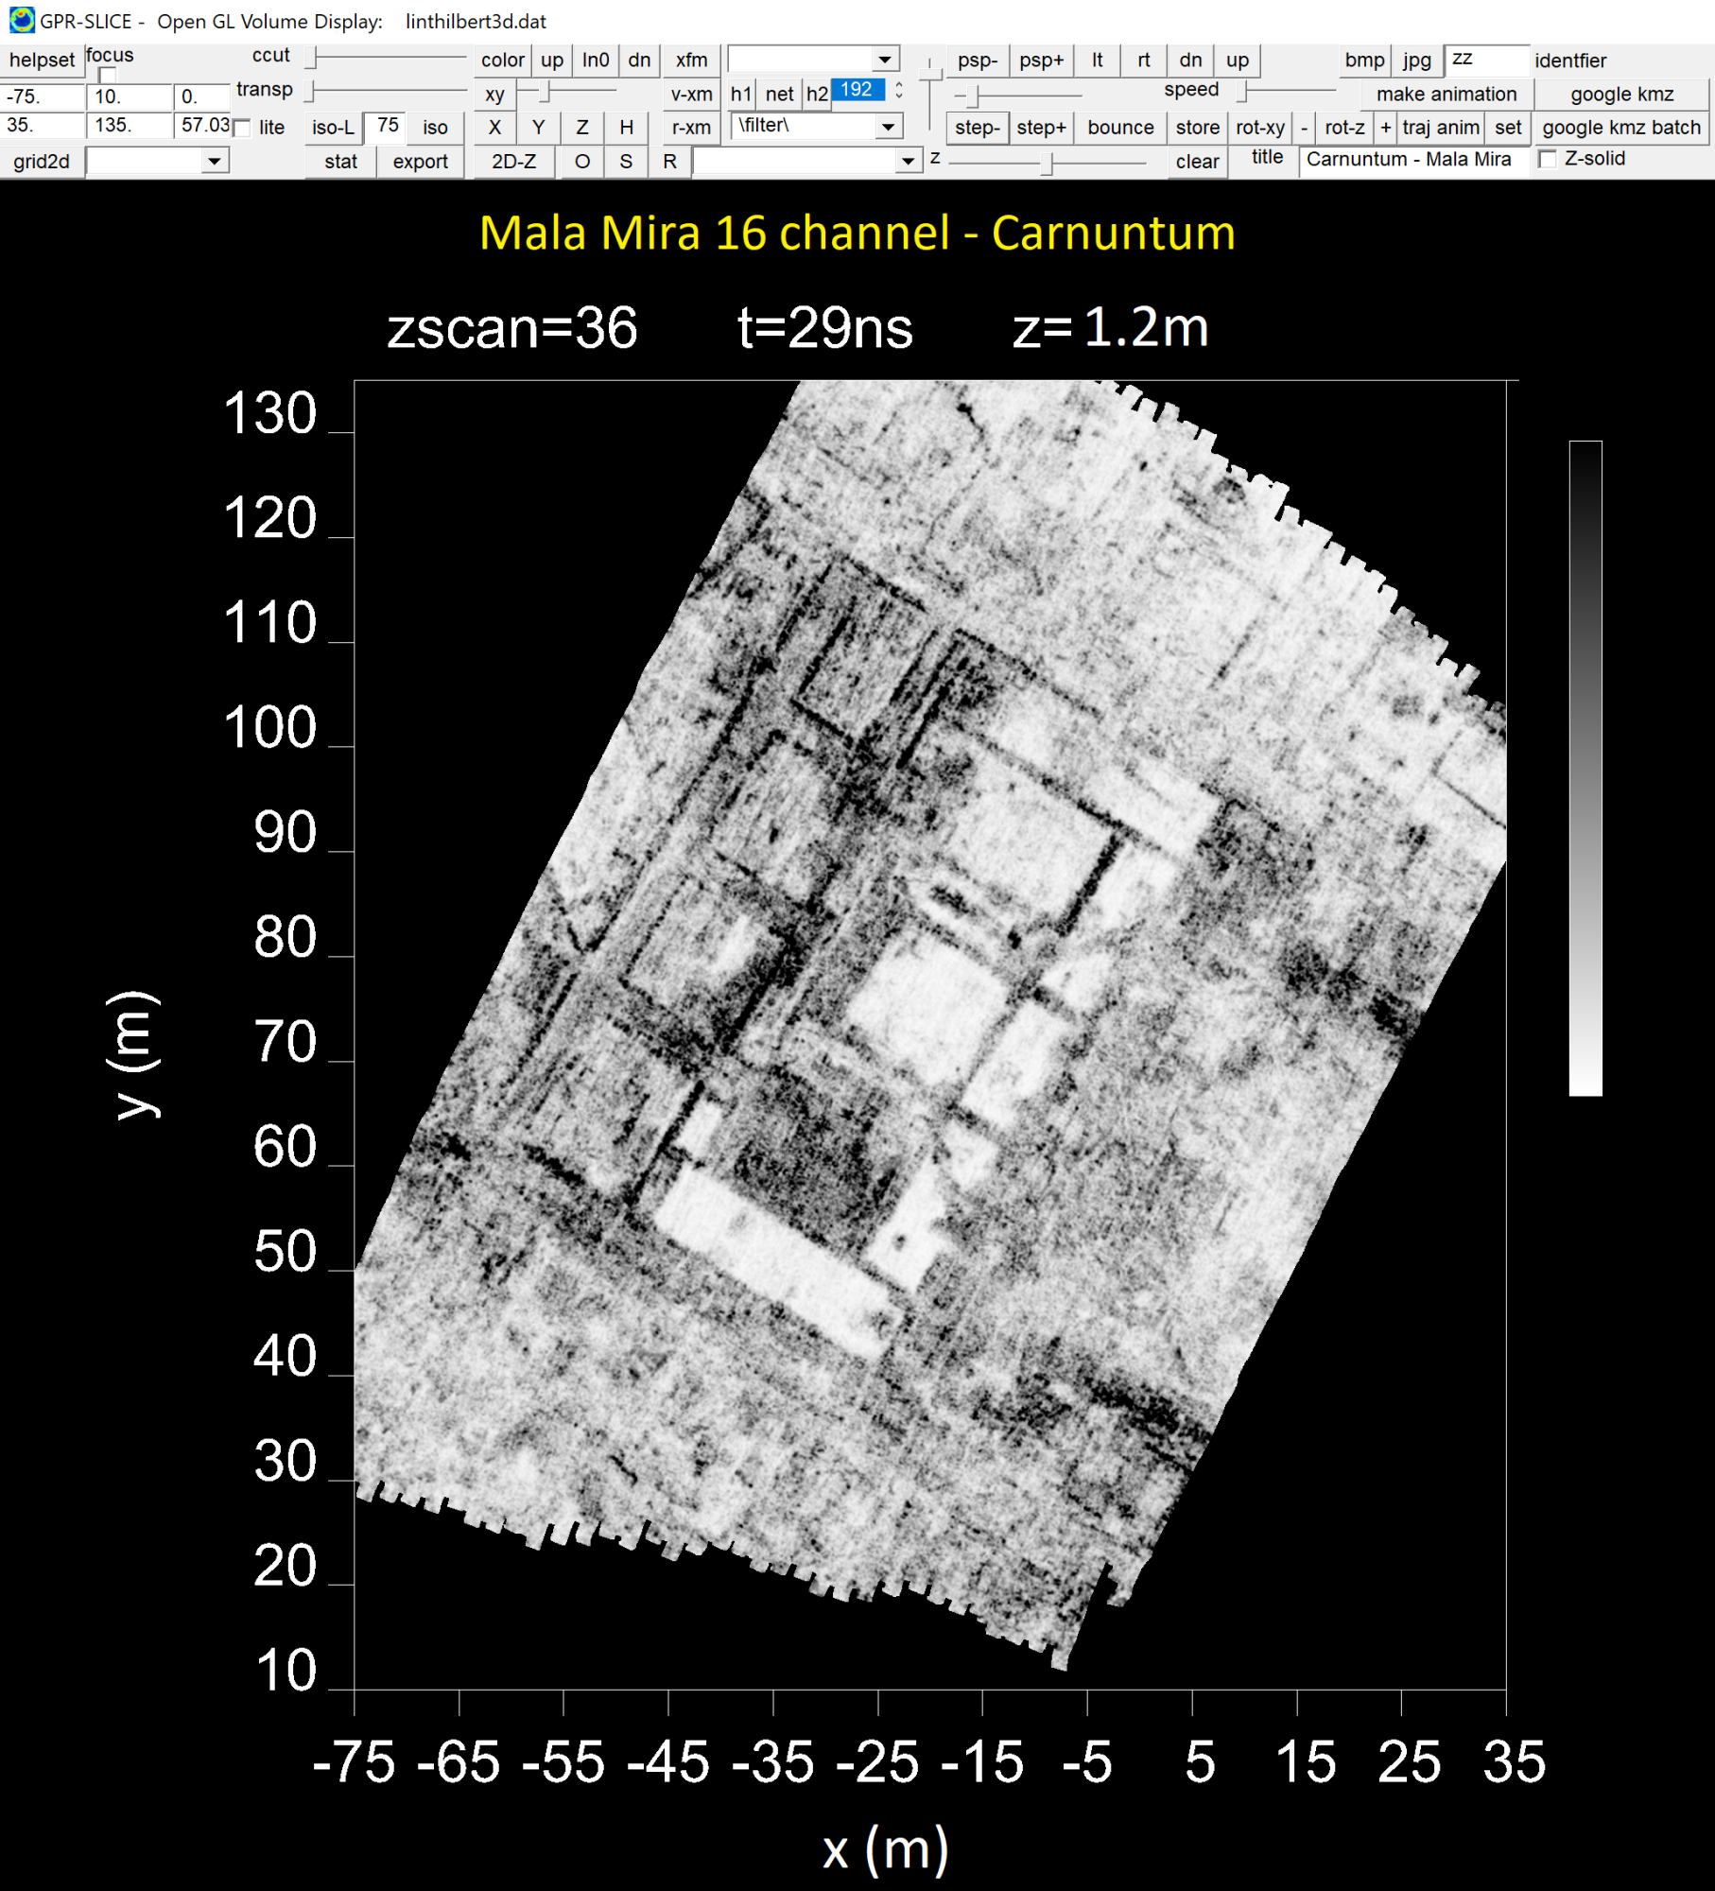Screen dimensions: 1715x1891
Task: Click the rot-xy button
Action: pyautogui.click(x=1260, y=128)
